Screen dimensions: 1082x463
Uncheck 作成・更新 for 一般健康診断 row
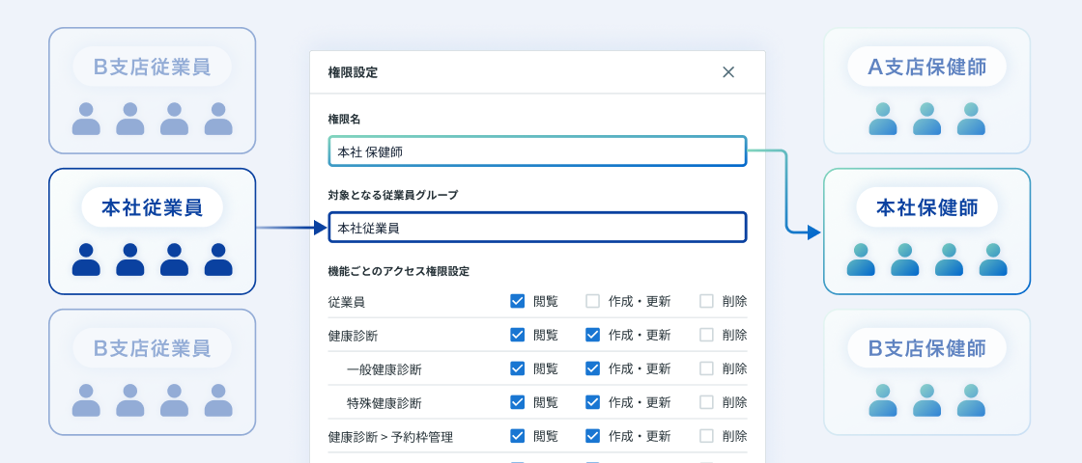pos(593,368)
